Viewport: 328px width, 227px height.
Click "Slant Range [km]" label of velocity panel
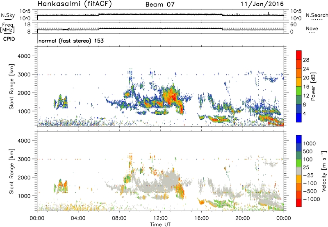pos(11,171)
